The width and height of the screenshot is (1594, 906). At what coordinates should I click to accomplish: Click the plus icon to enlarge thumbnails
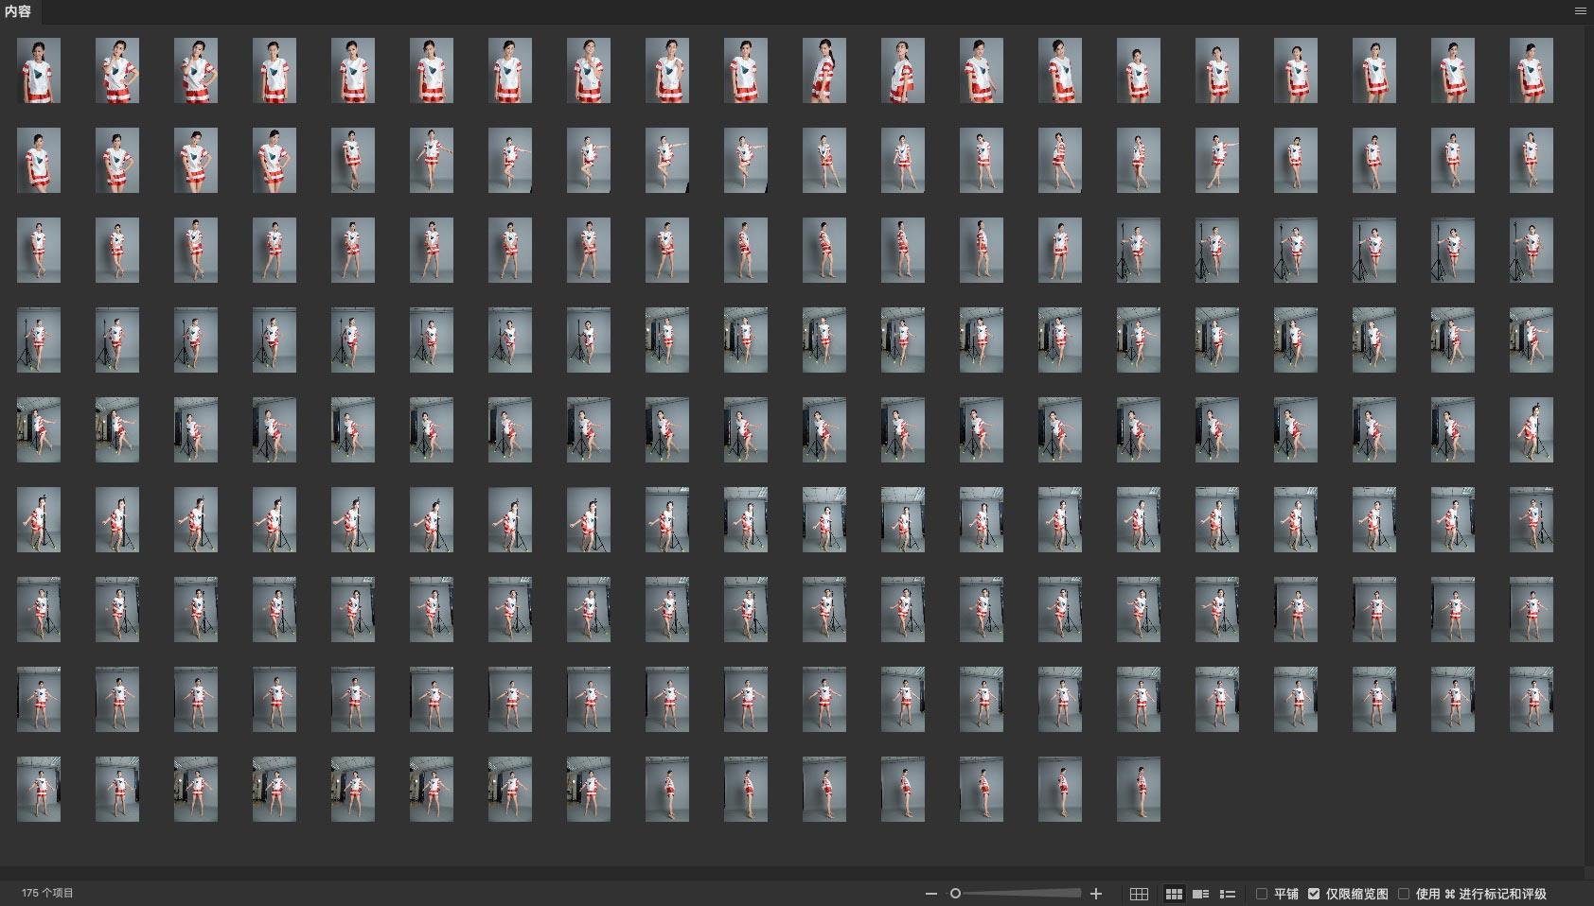(x=1096, y=894)
